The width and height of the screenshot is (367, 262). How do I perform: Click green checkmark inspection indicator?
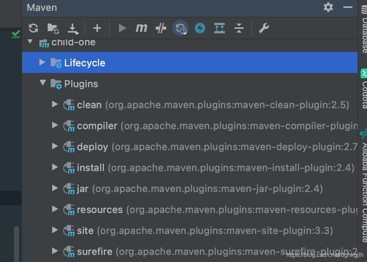click(16, 34)
